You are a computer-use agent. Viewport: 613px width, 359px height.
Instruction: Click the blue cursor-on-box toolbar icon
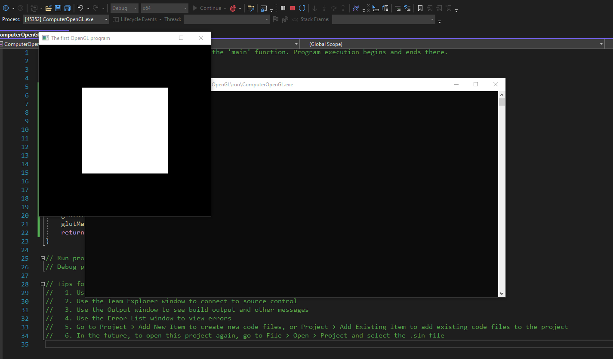coord(375,8)
